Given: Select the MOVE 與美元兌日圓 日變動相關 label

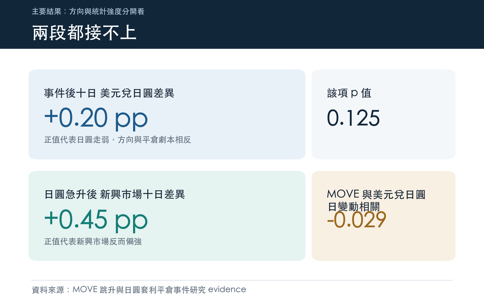Looking at the screenshot, I should (376, 200).
